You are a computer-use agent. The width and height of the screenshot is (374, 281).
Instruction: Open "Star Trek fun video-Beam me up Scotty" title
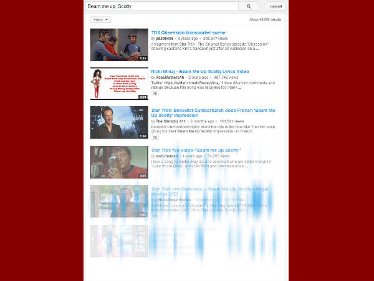196,150
